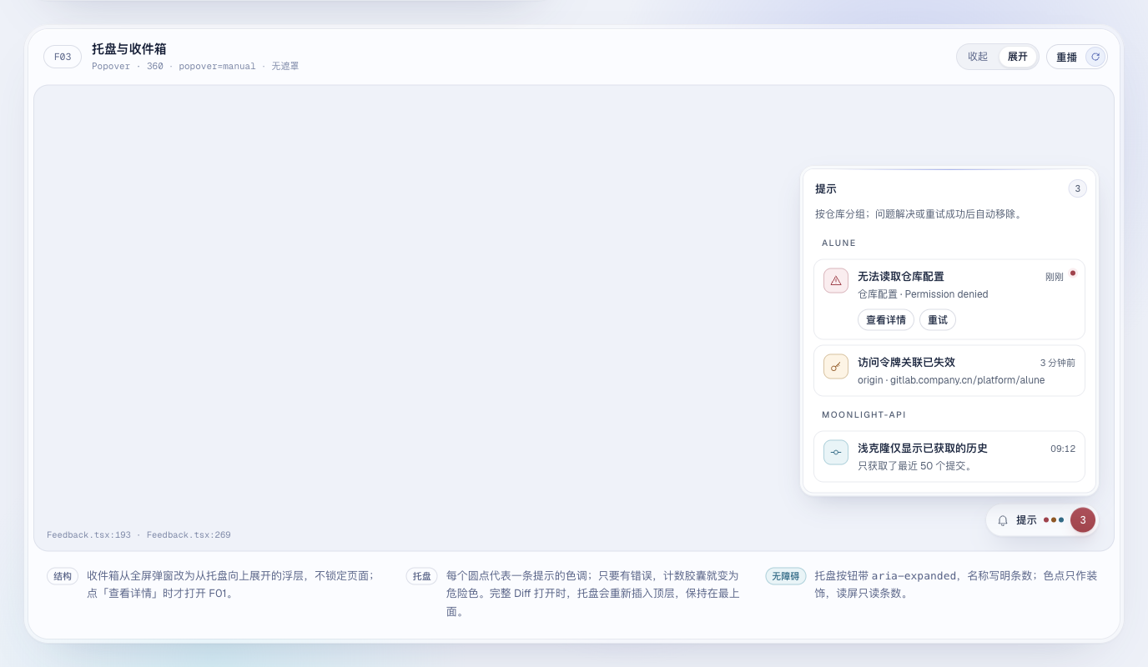Click the F03 badge in the header

[x=63, y=57]
